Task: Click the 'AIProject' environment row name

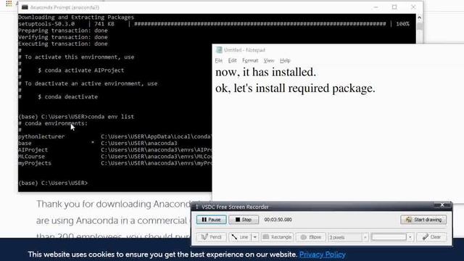Action: coord(33,150)
